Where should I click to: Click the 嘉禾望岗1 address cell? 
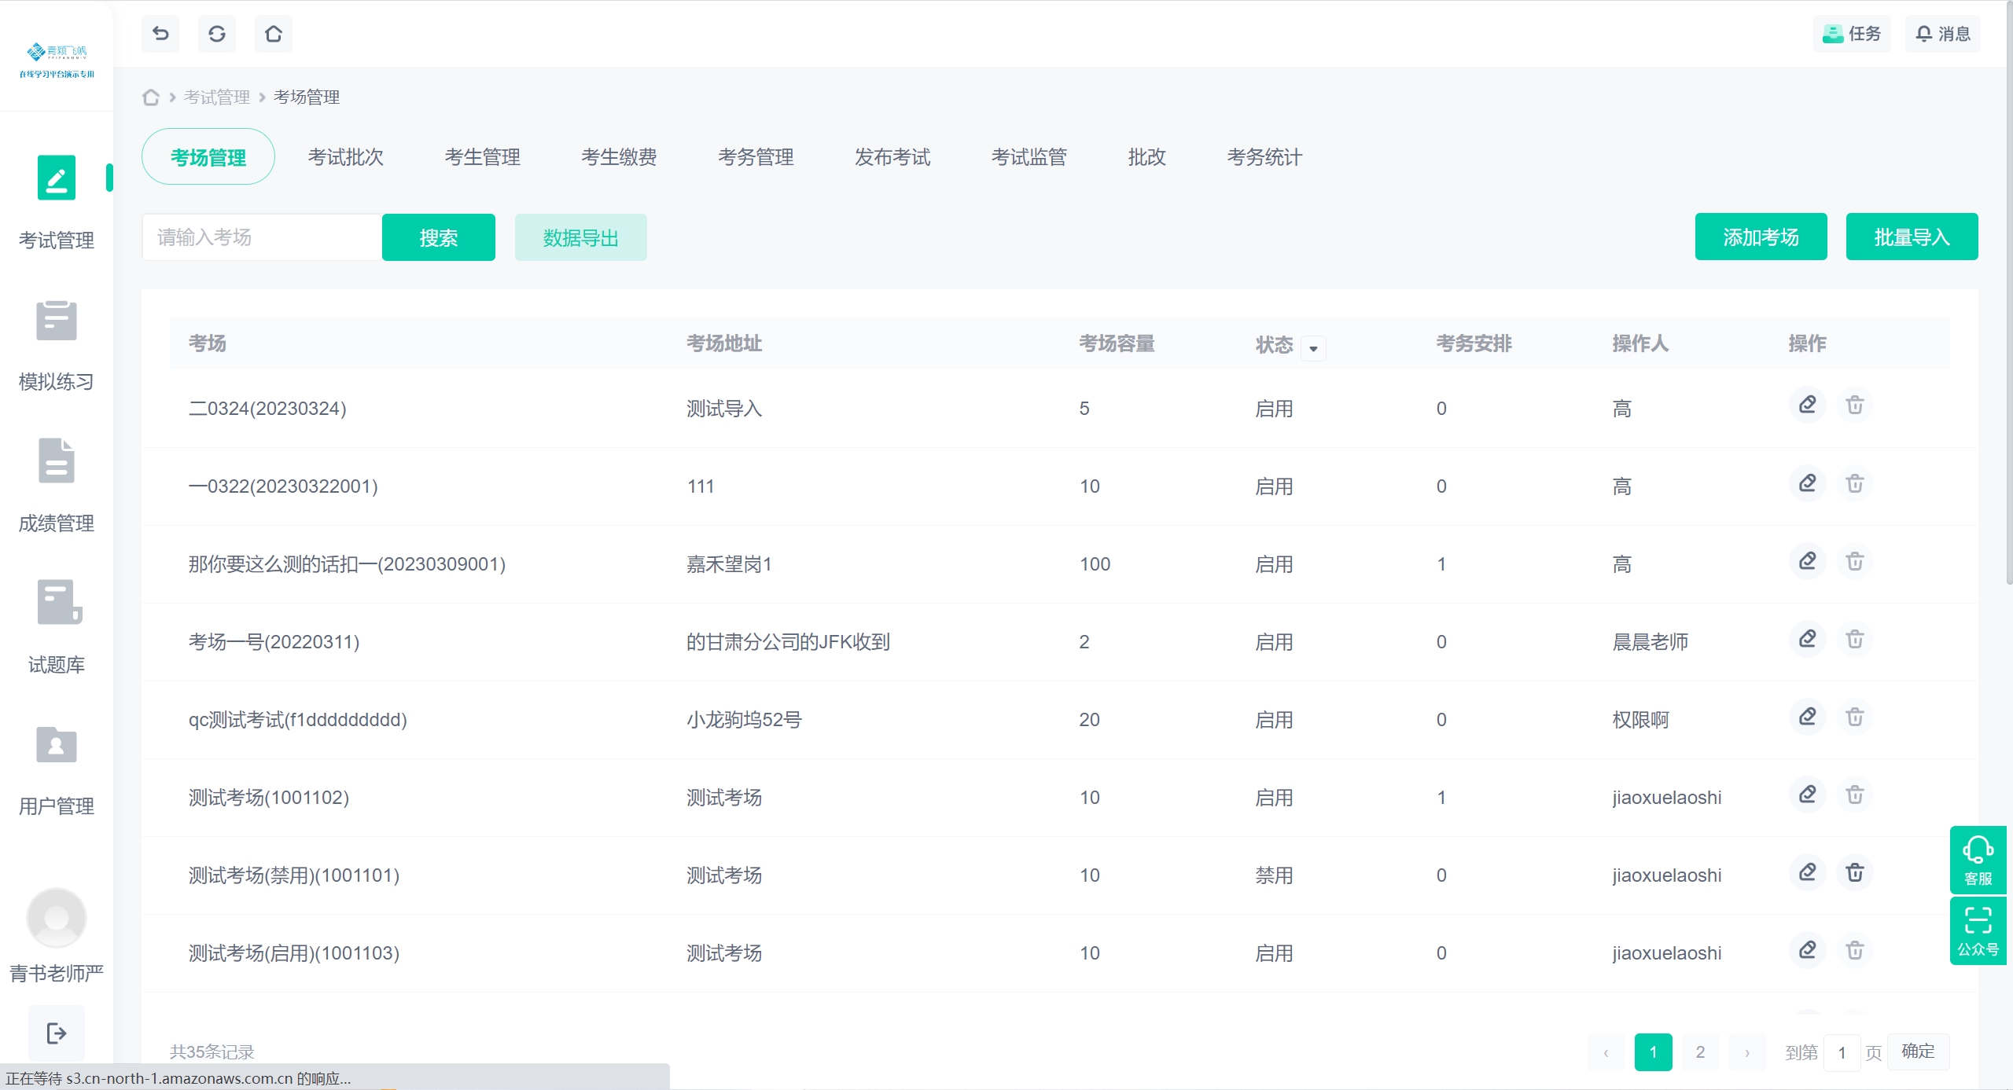pyautogui.click(x=729, y=564)
